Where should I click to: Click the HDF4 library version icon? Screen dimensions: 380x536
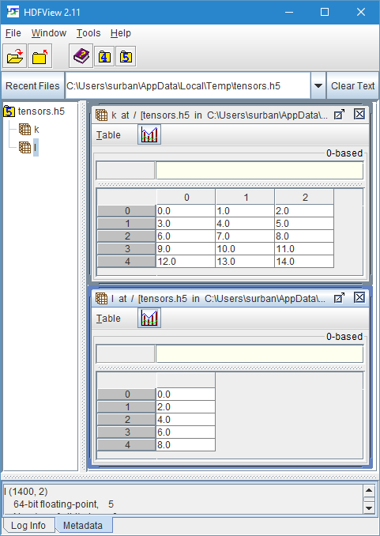click(104, 56)
